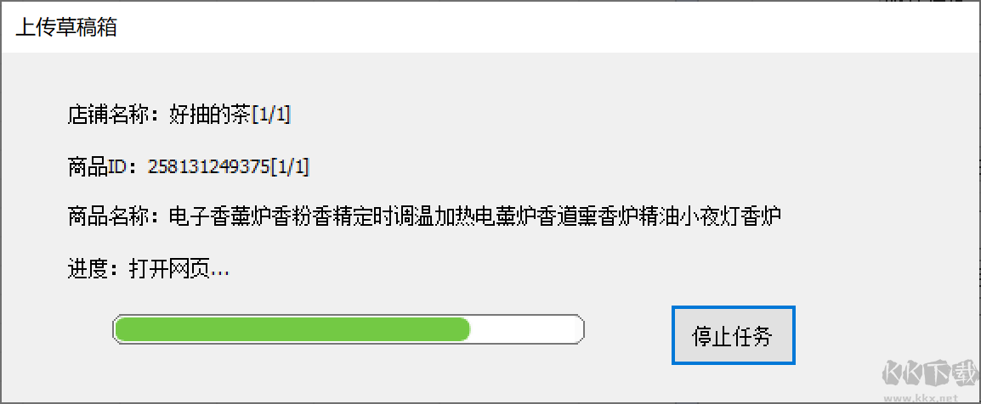The height and width of the screenshot is (404, 981).
Task: Click the left edge of progress bar
Action: 115,329
